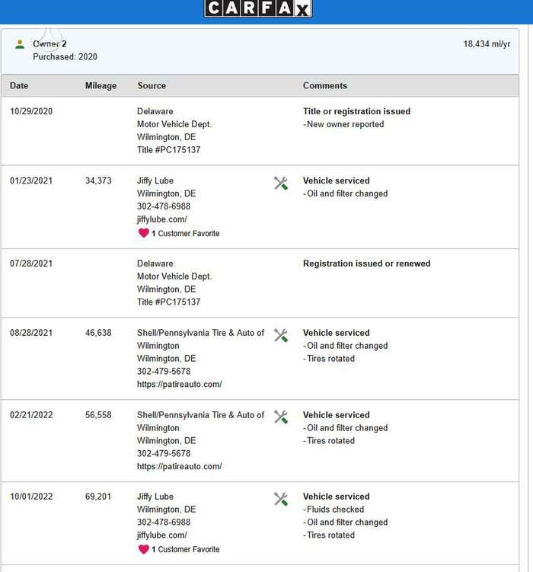533x572 pixels.
Task: Open the https://patireauto.com/ link in the 08/28/2021 entry
Action: pyautogui.click(x=180, y=384)
